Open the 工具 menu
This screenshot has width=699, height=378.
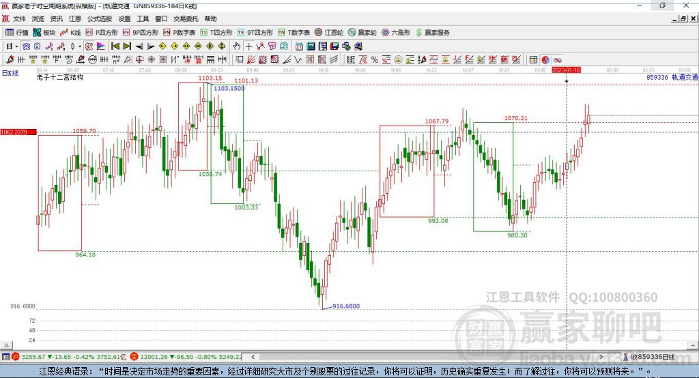pyautogui.click(x=143, y=18)
